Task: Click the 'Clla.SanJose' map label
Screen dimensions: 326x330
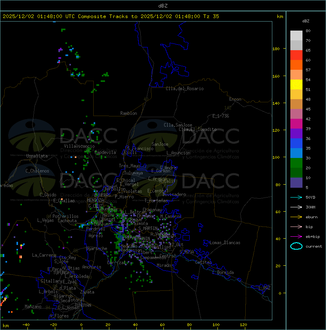Action: [178, 125]
